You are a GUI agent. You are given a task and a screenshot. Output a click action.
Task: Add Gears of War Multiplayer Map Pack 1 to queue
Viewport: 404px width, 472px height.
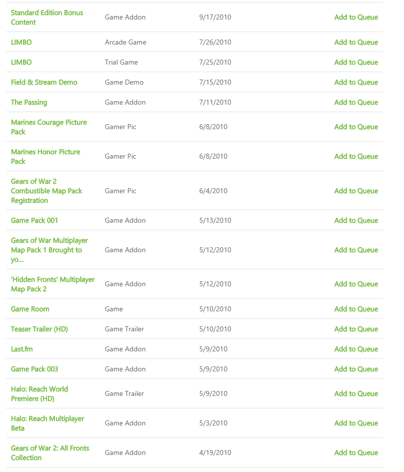[x=356, y=250]
